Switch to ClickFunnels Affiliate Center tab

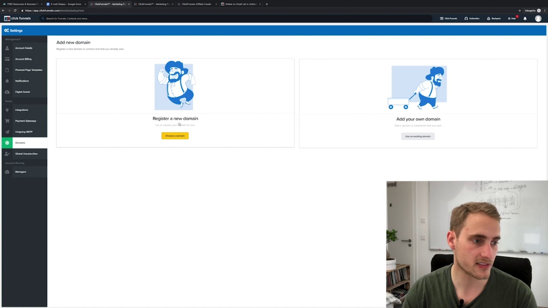click(196, 4)
